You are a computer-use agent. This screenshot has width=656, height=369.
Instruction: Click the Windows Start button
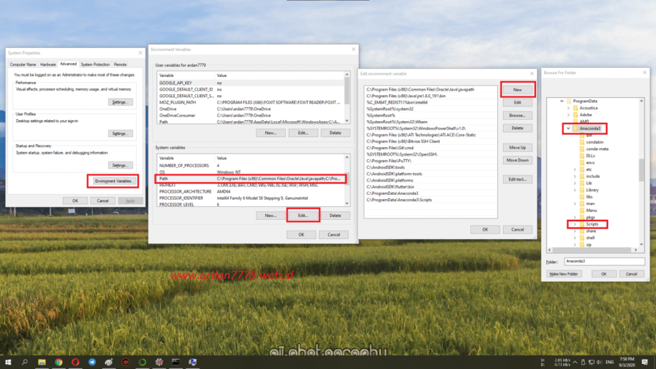(8, 362)
